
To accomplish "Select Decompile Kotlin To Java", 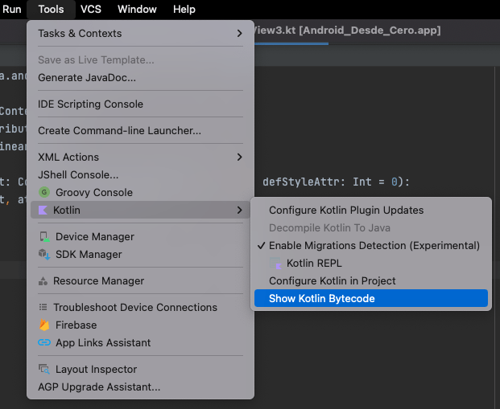I will [x=371, y=228].
